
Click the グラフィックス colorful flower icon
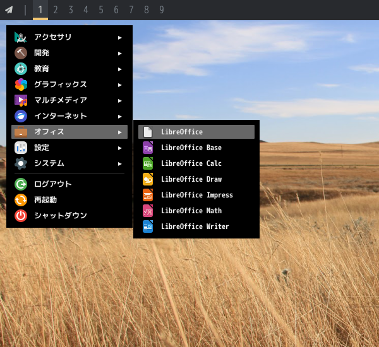21,85
